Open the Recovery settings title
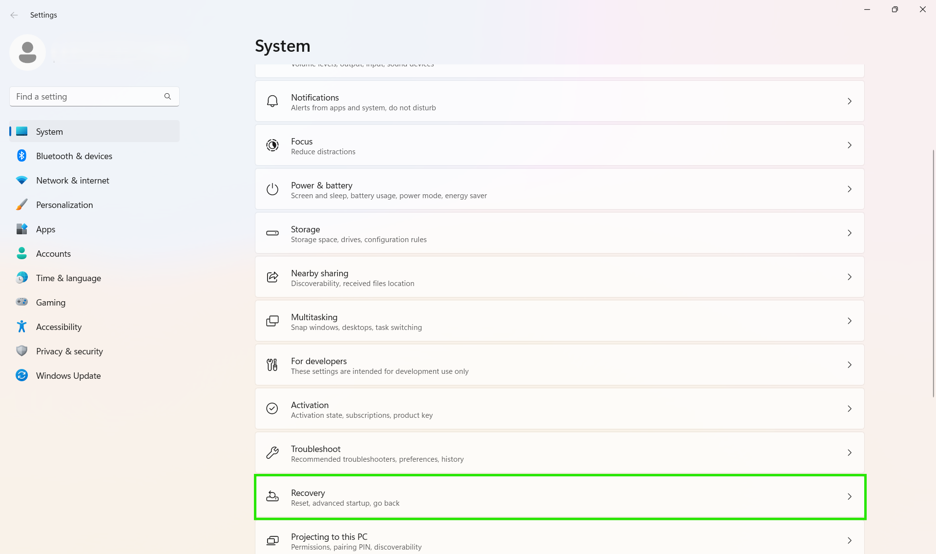This screenshot has width=936, height=554. point(308,492)
